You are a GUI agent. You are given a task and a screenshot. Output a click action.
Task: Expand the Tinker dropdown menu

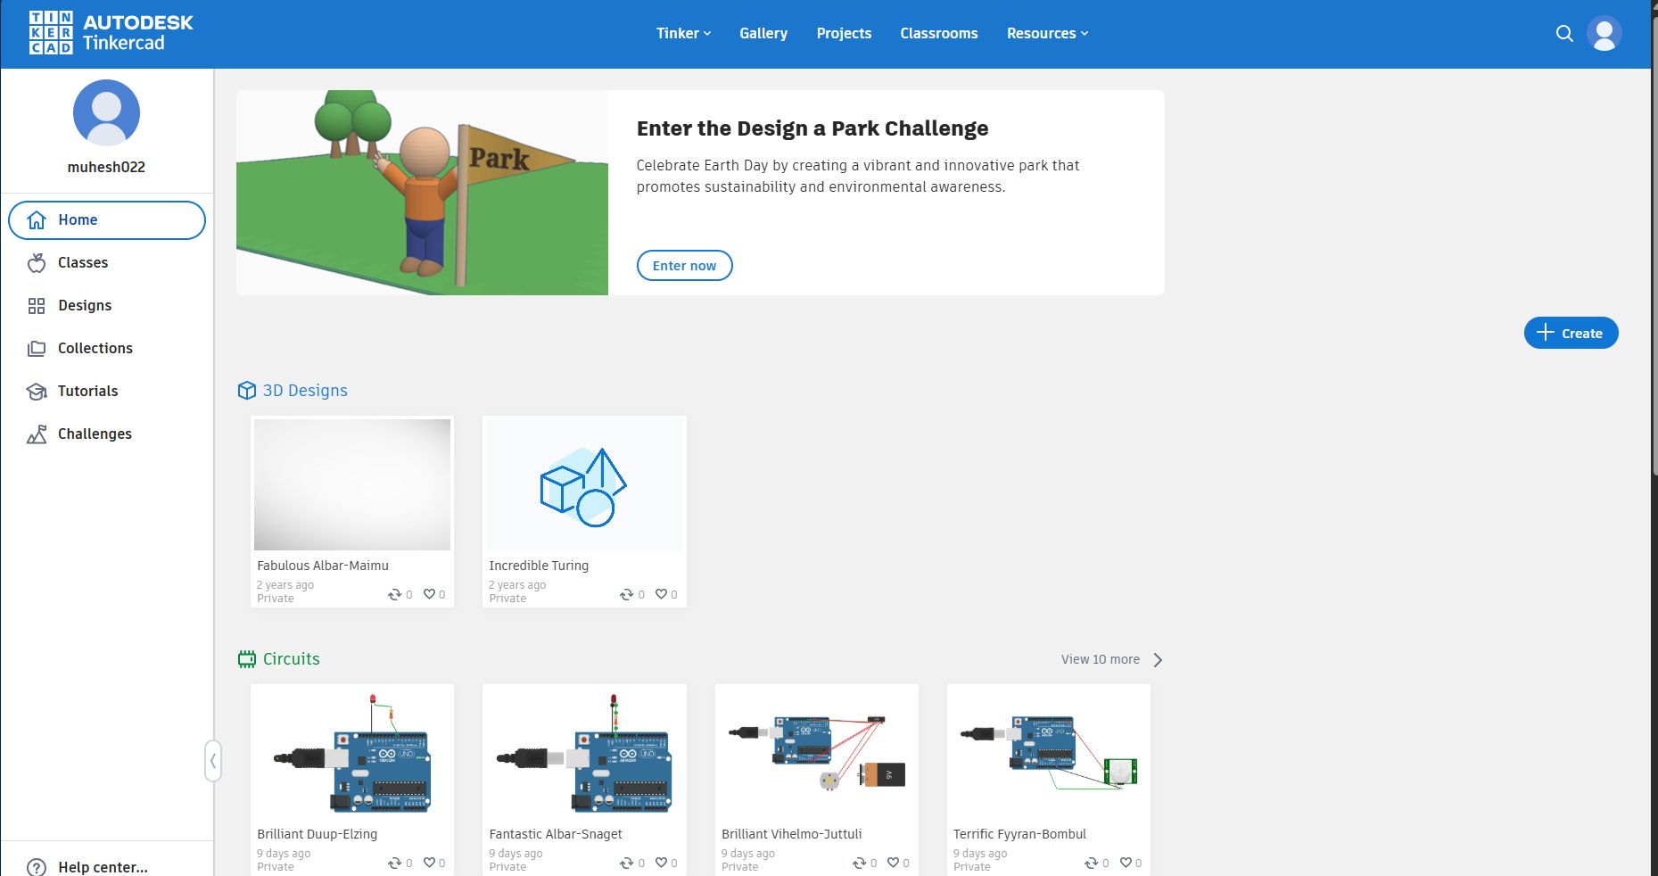(x=683, y=34)
